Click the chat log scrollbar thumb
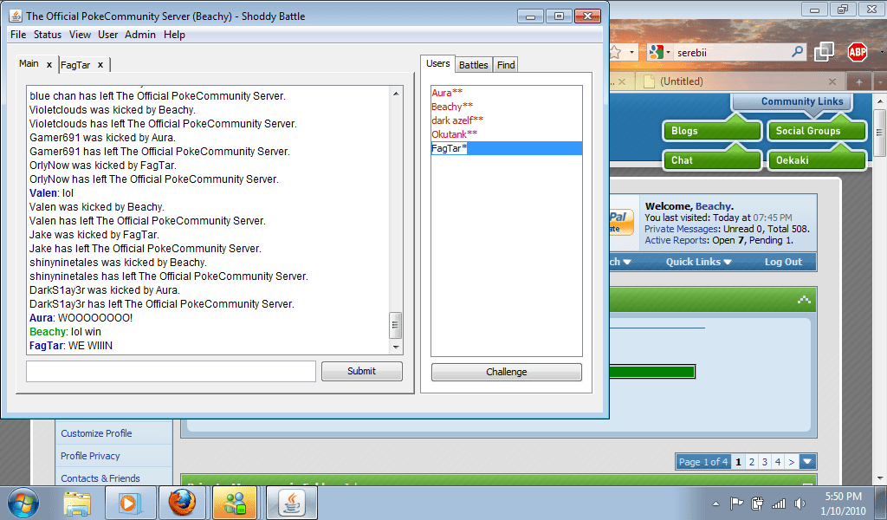 tap(395, 325)
